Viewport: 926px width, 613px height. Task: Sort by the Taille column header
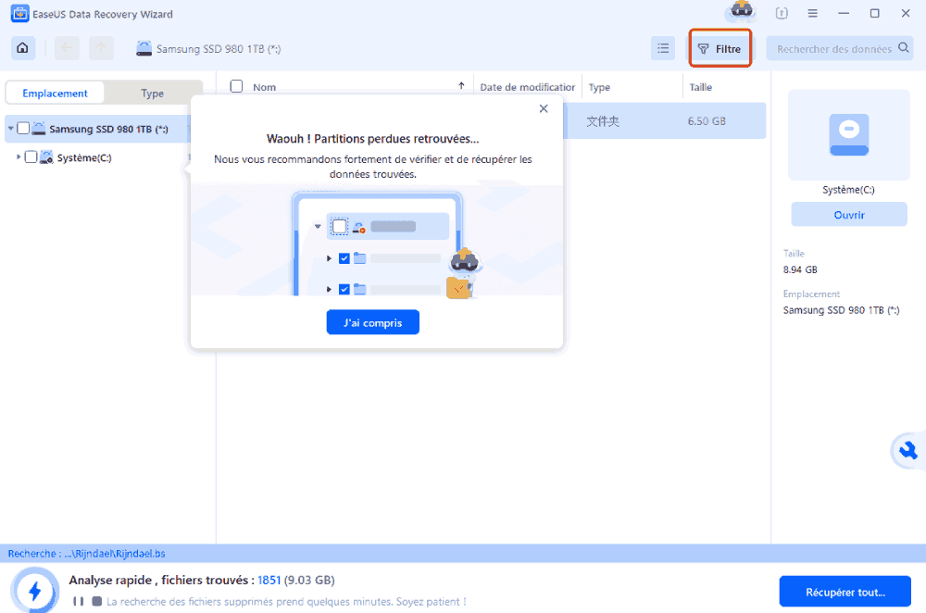pos(700,87)
